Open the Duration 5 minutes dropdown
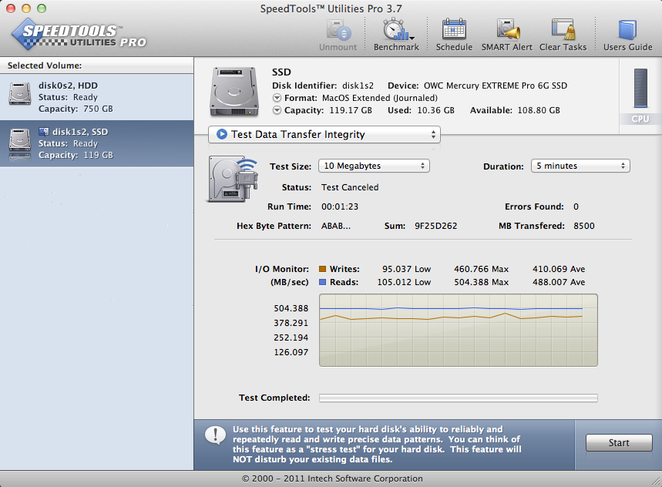This screenshot has height=487, width=662. pyautogui.click(x=580, y=166)
